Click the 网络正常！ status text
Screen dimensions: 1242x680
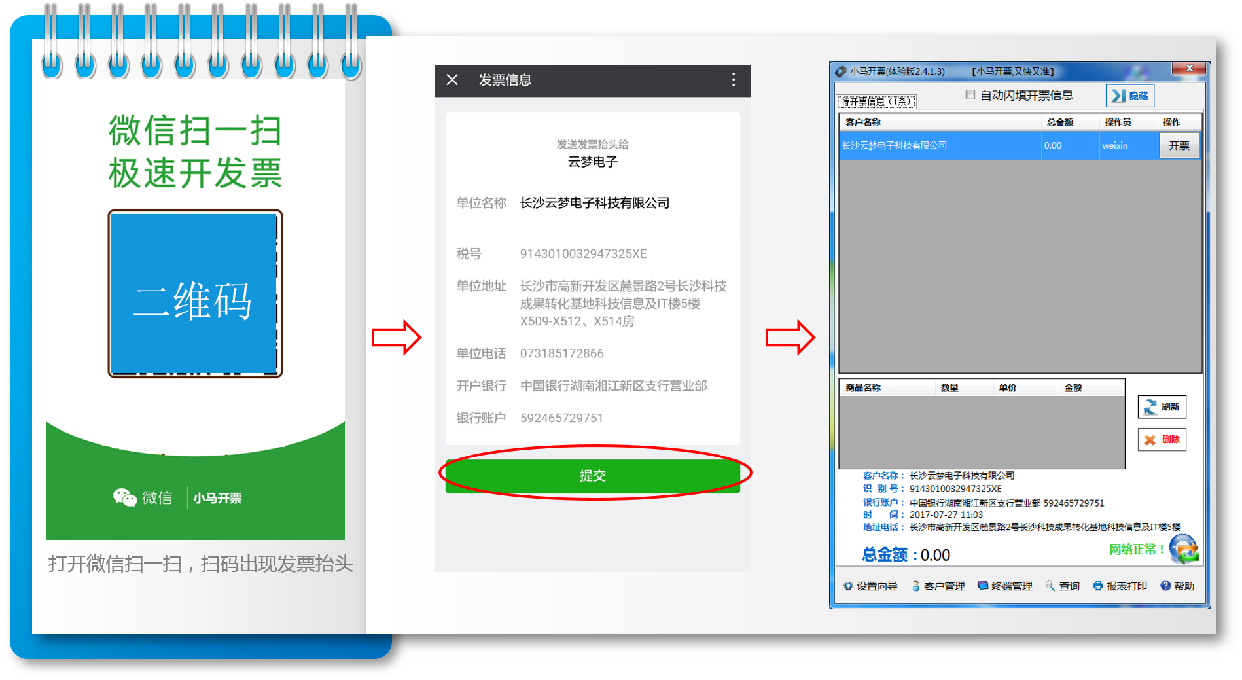point(1137,550)
